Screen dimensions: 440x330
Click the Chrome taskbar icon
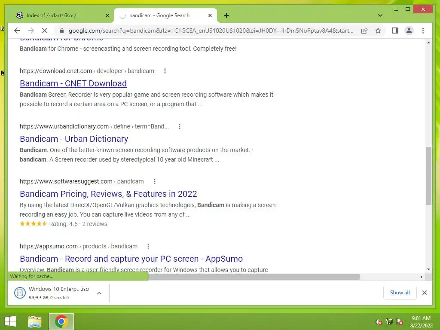pos(61,321)
